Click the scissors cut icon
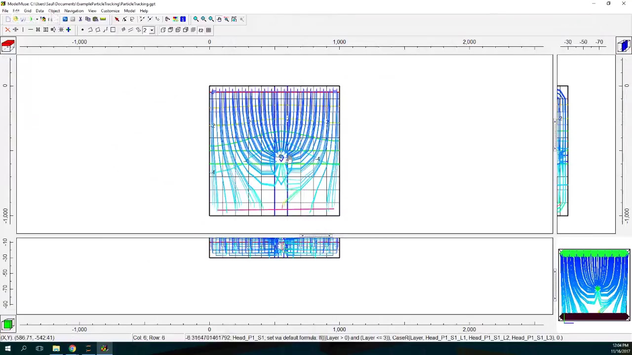This screenshot has width=632, height=355. point(80,19)
